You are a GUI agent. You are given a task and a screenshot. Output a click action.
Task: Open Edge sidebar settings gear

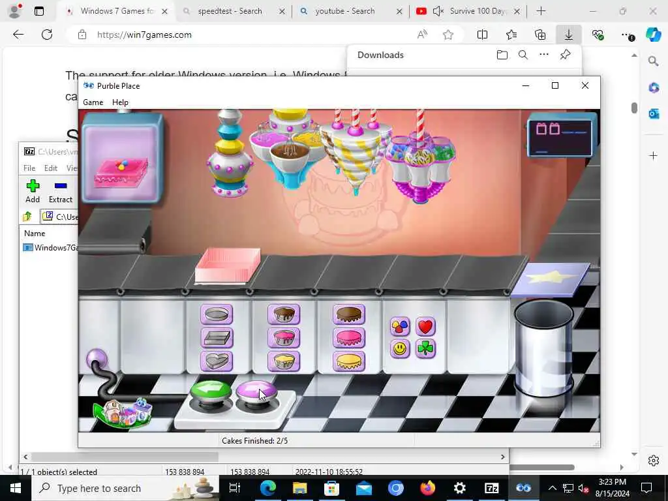[654, 461]
